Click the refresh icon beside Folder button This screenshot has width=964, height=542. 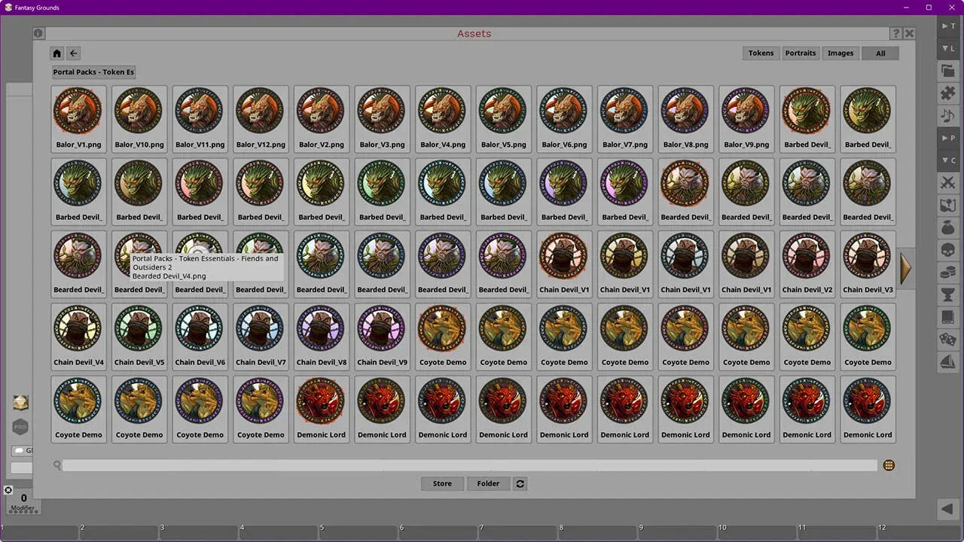pyautogui.click(x=520, y=484)
